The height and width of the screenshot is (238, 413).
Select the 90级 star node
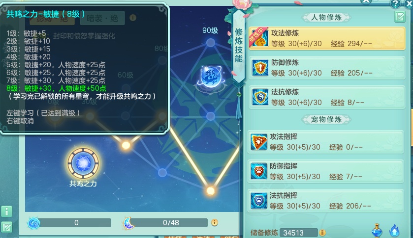(x=211, y=43)
